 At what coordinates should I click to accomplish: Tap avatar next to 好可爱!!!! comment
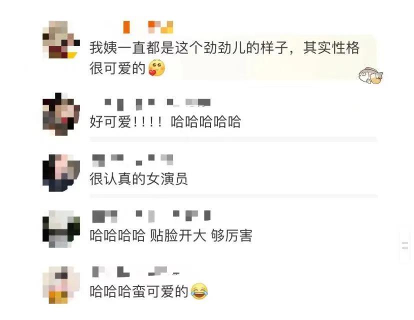tap(61, 114)
